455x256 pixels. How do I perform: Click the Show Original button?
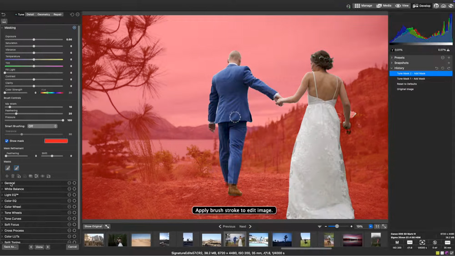pos(93,226)
